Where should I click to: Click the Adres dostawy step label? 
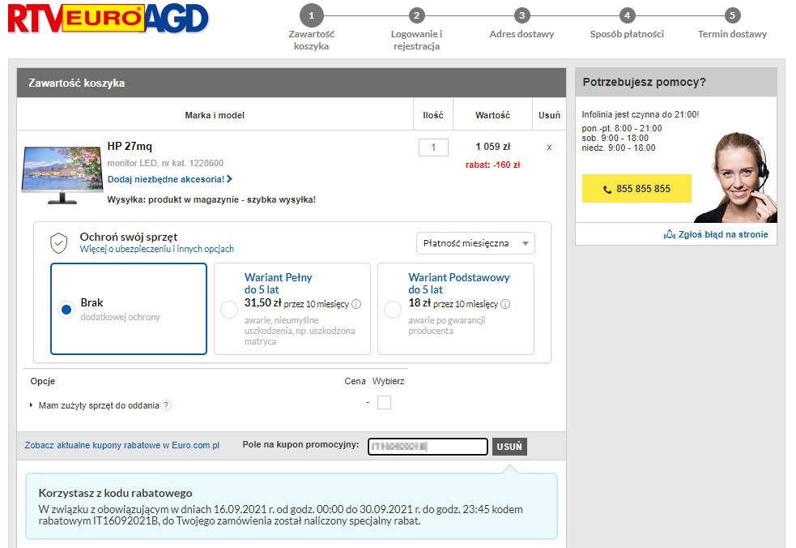tap(521, 34)
